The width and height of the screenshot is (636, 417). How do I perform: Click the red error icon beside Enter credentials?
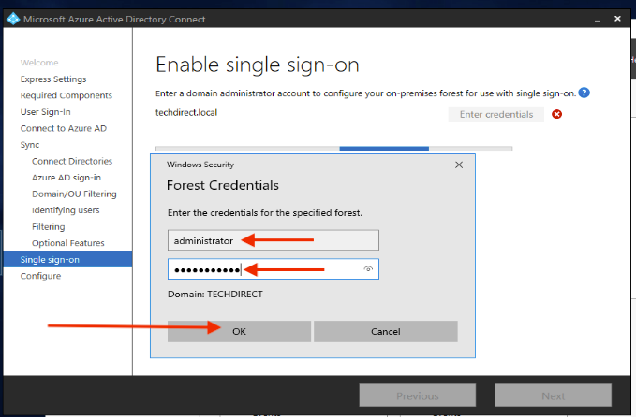pyautogui.click(x=556, y=114)
